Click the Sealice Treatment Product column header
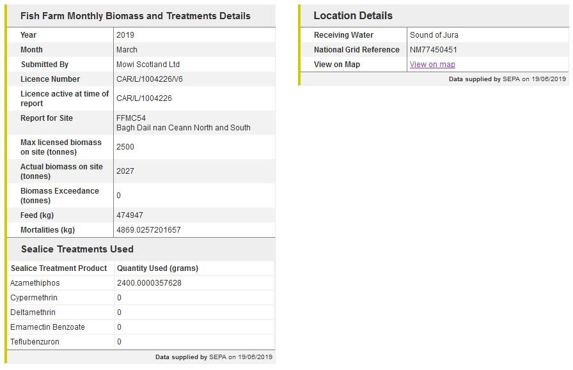Screen dimensions: 573x370 coord(59,268)
